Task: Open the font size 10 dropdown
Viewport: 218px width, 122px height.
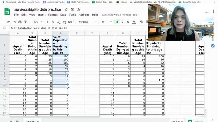Action: [107, 22]
